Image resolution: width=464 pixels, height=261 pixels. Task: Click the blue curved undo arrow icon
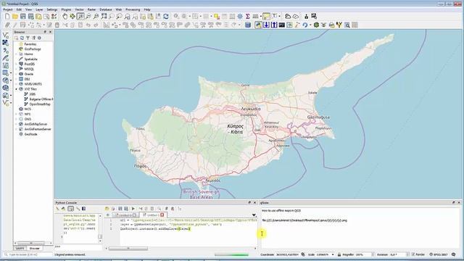point(304,25)
